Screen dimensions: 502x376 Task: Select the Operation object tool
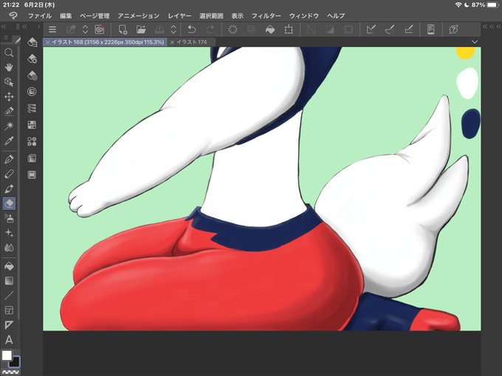[9, 82]
